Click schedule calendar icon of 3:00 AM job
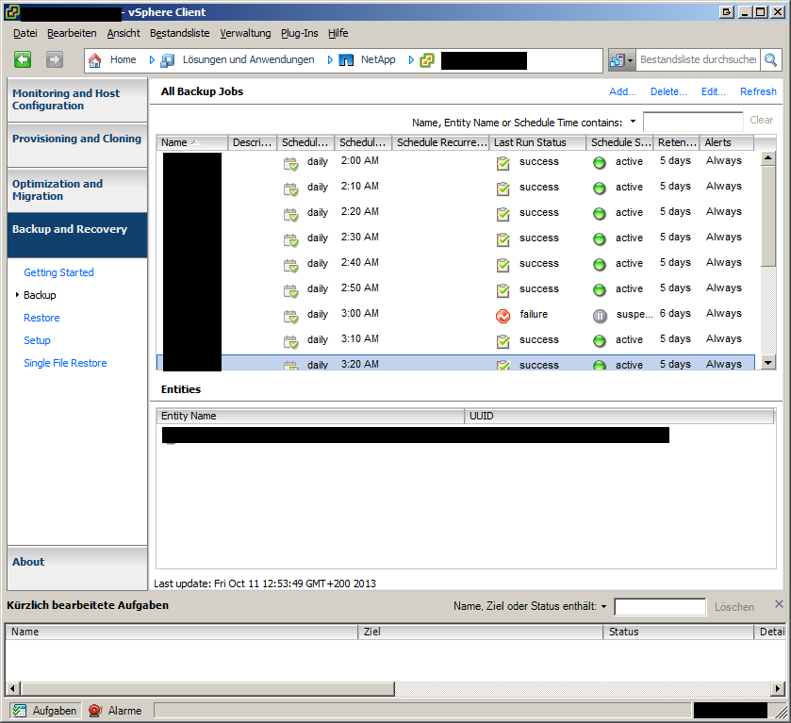The height and width of the screenshot is (723, 791). tap(290, 317)
